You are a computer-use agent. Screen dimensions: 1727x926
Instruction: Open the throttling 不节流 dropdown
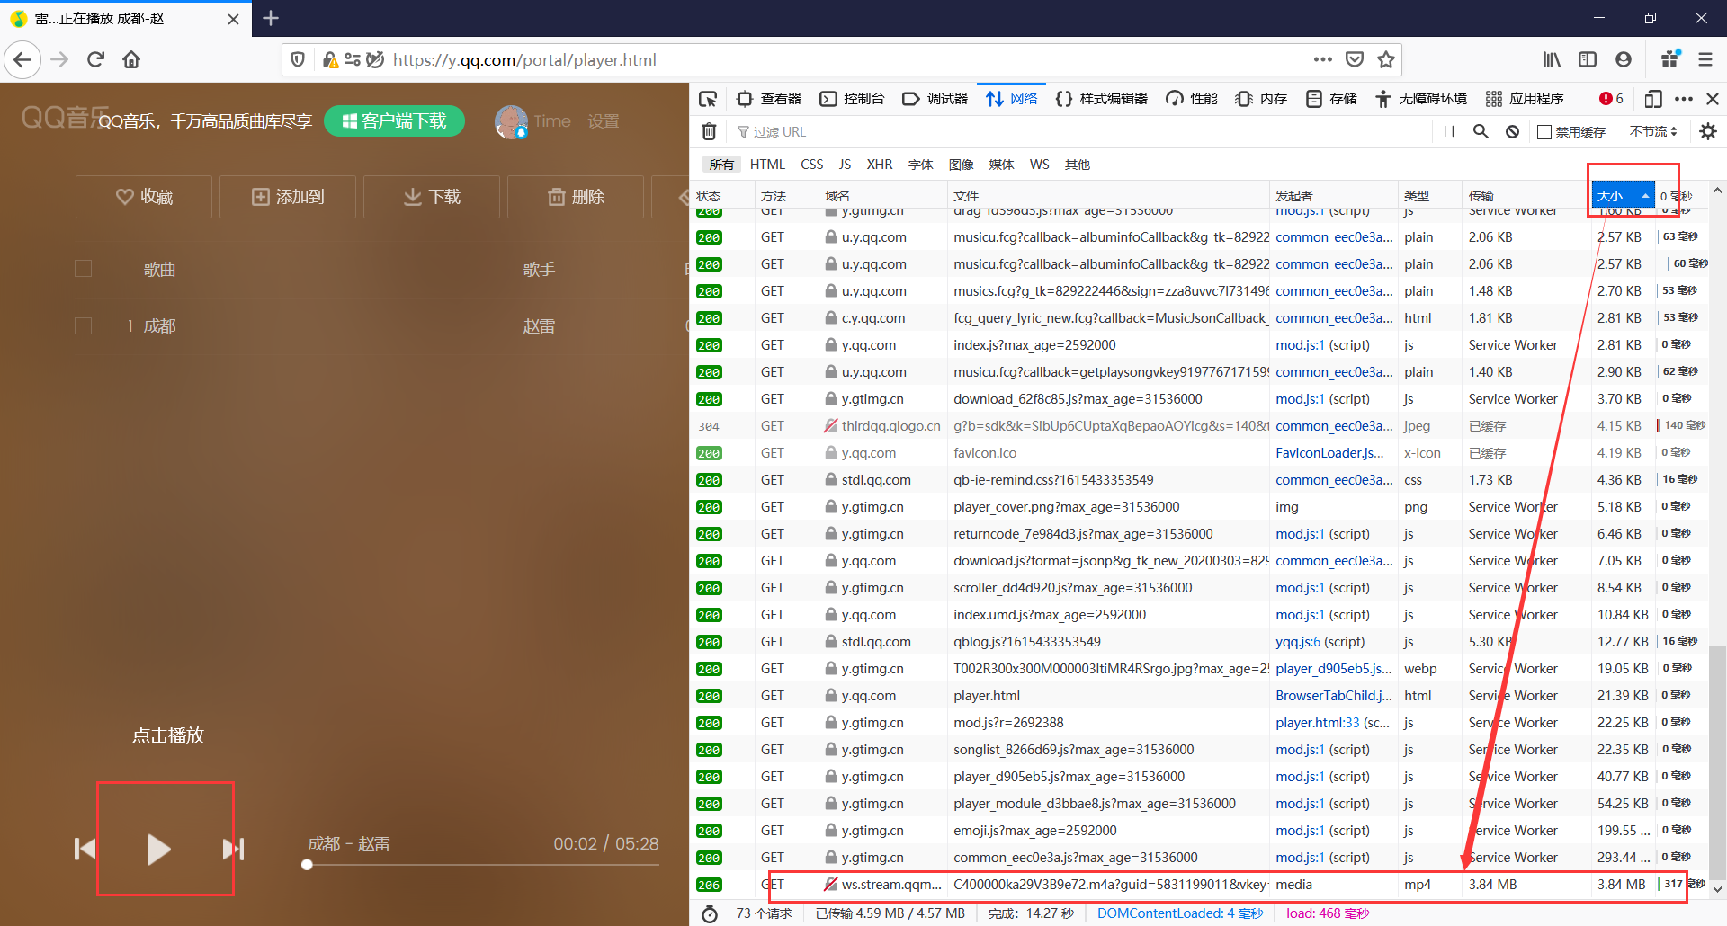(1653, 132)
